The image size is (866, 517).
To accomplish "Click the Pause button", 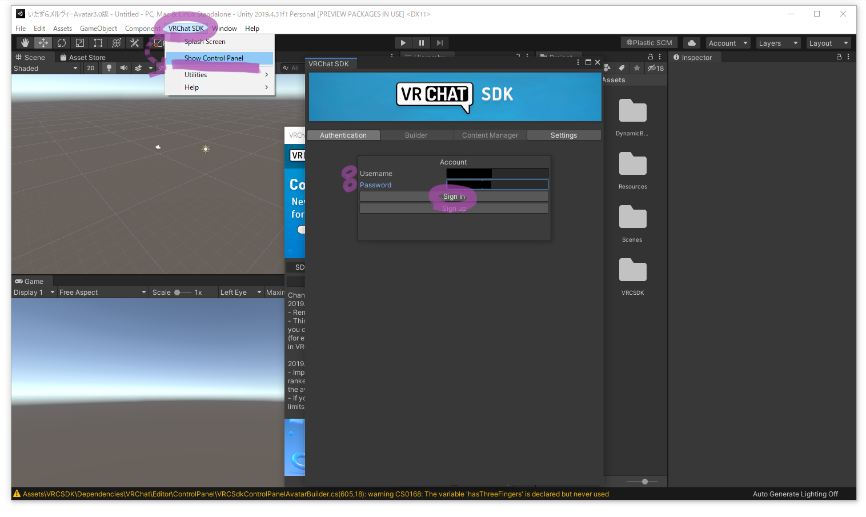I will (421, 43).
